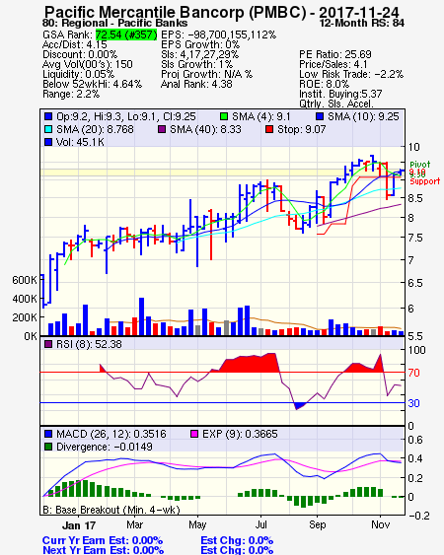444x555 pixels.
Task: Click the 'Anal Rank: 4.38' text
Action: tap(196, 84)
